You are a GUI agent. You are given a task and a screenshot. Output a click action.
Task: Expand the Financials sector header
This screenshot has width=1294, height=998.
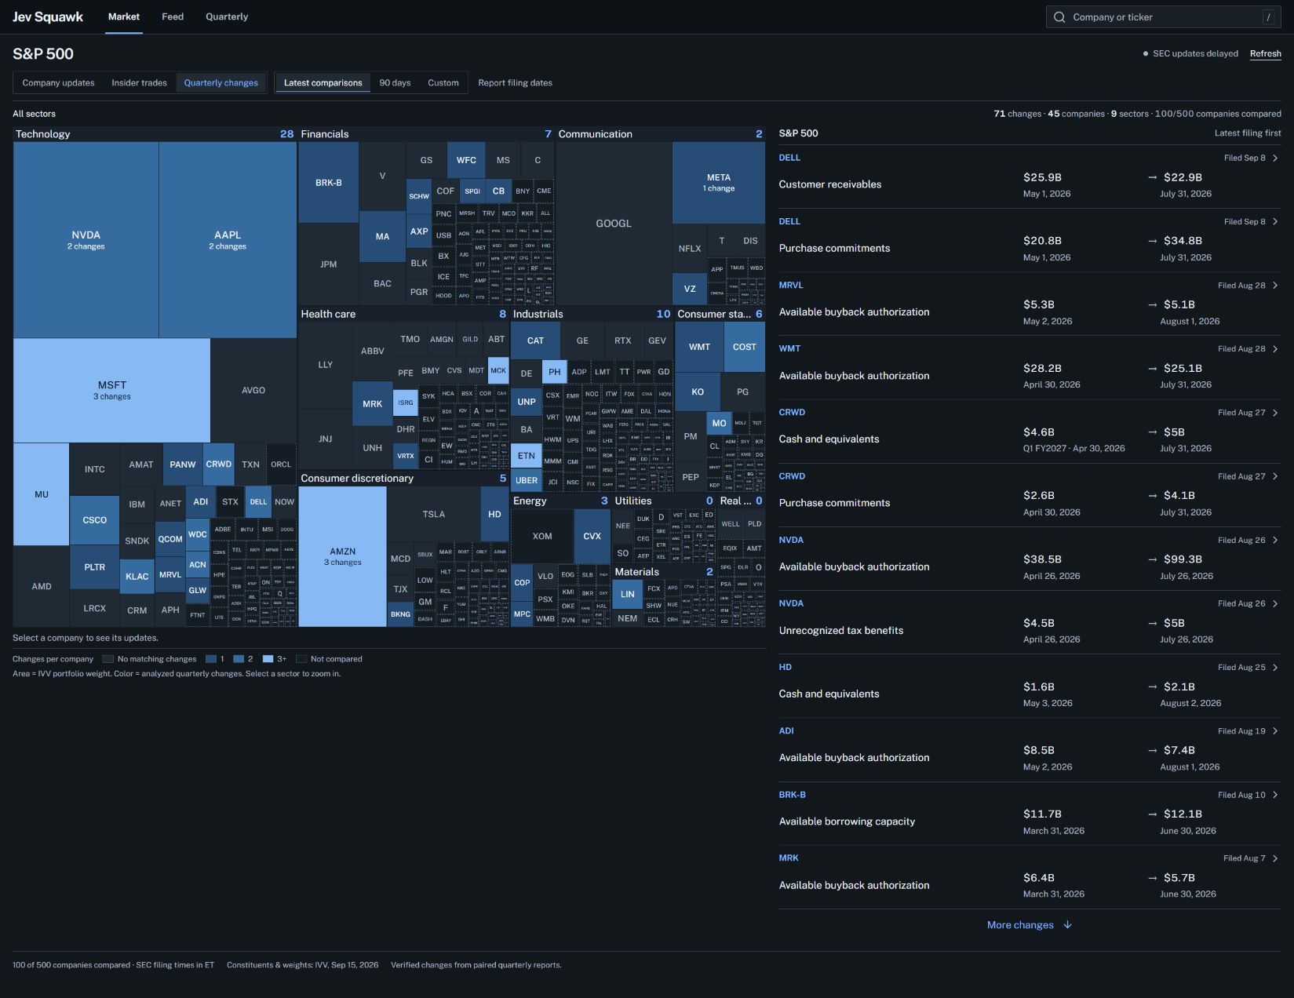pyautogui.click(x=426, y=134)
